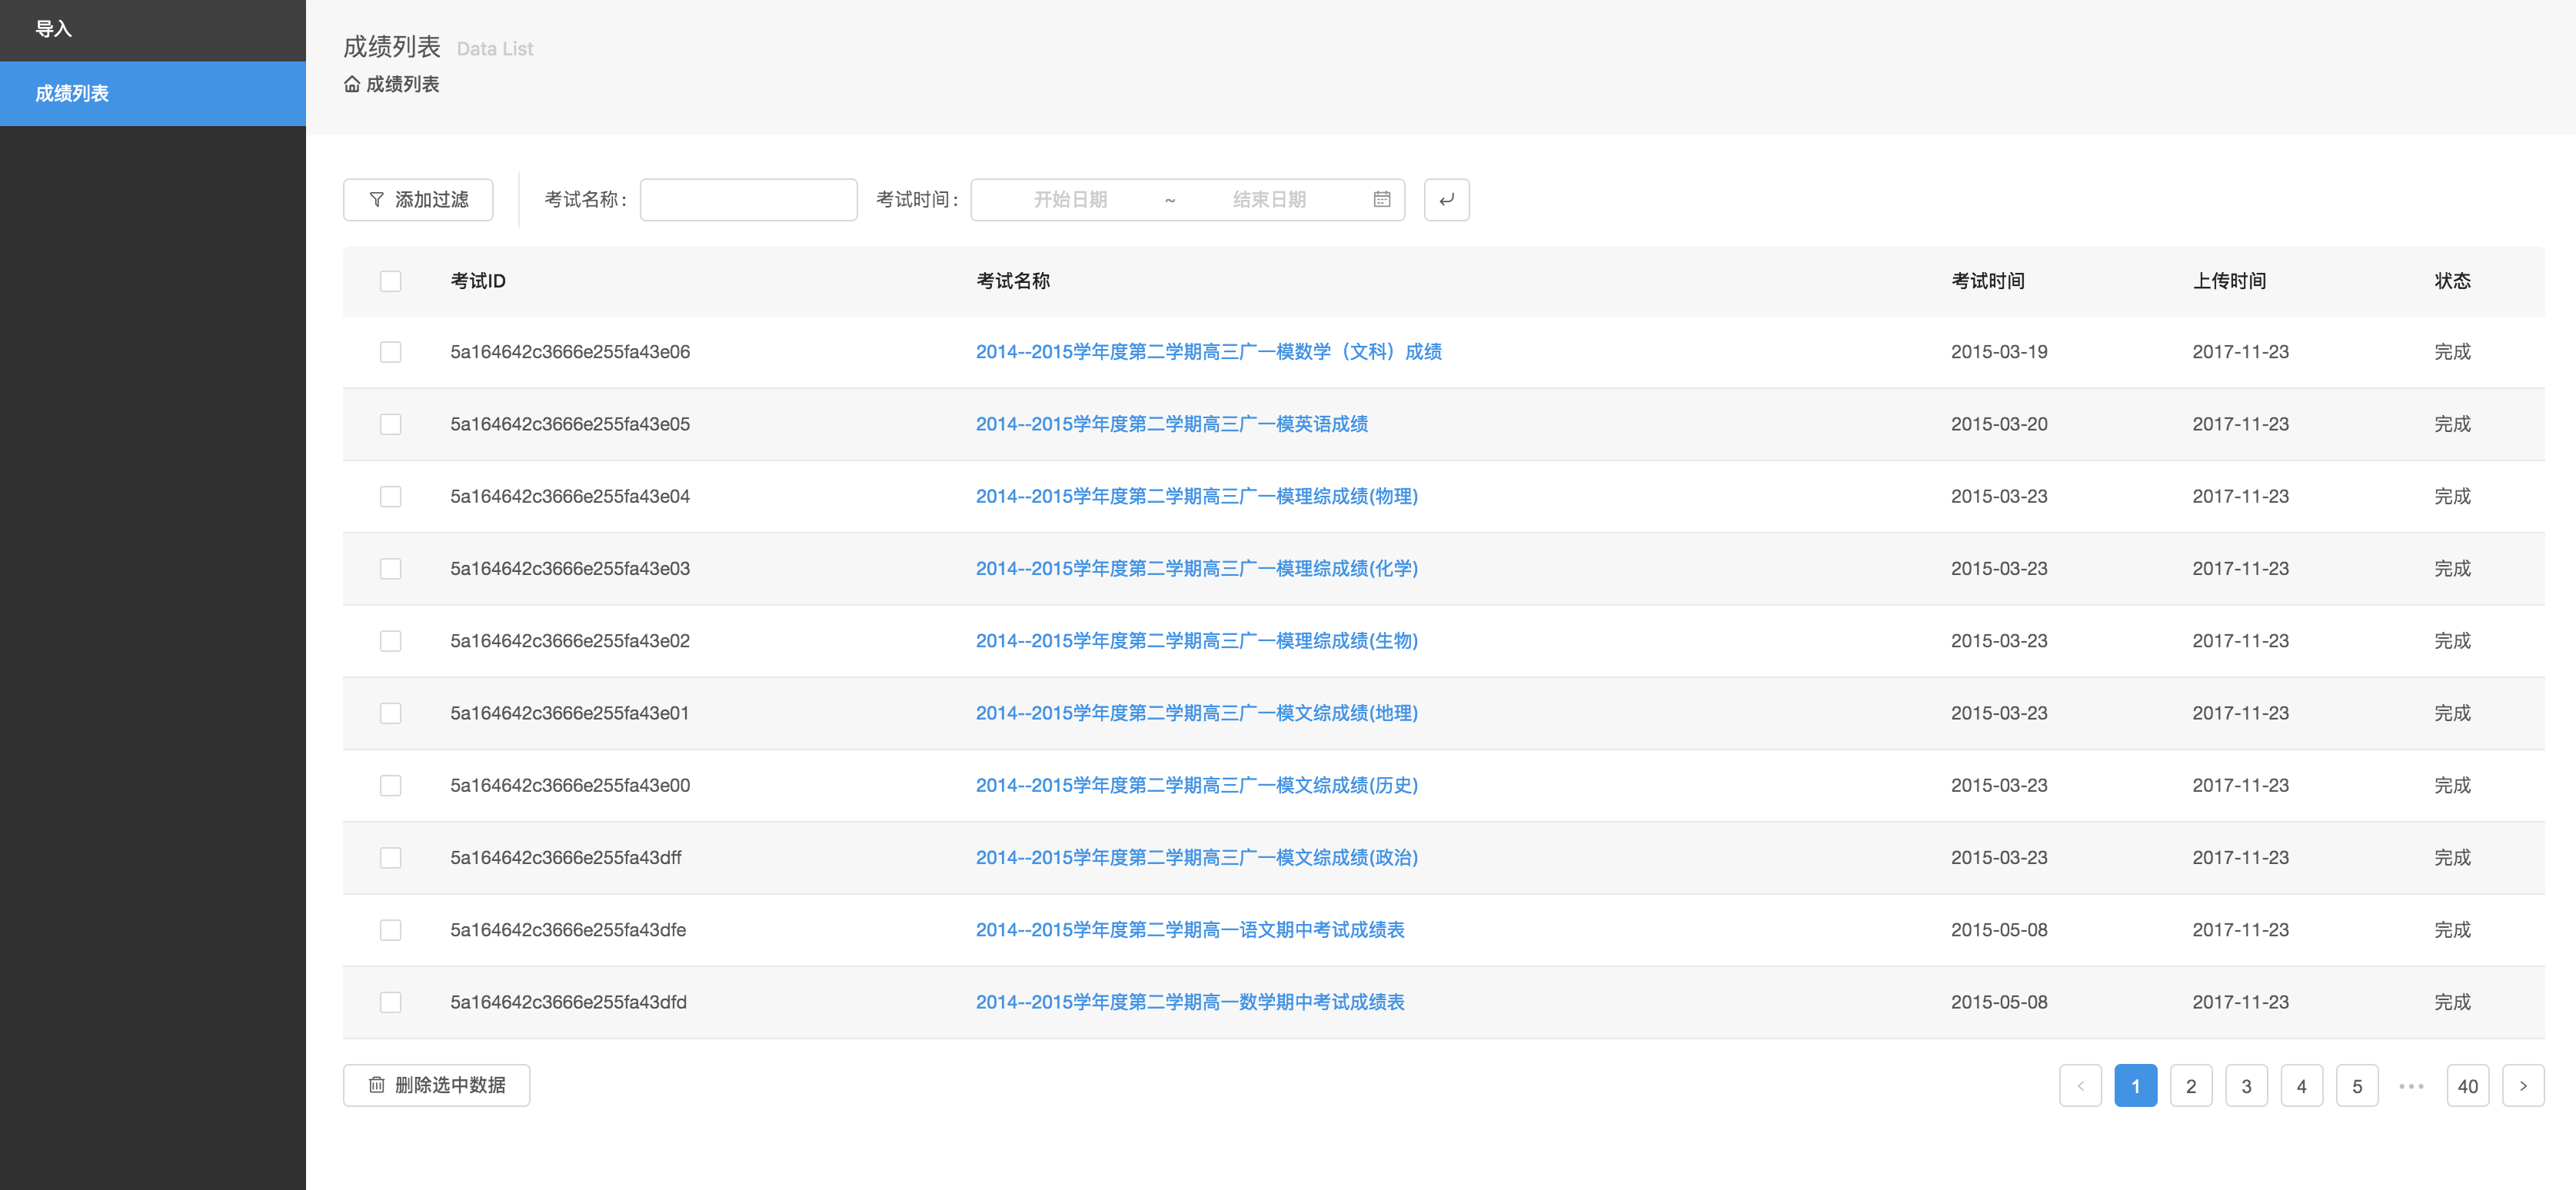The width and height of the screenshot is (2576, 1190).
Task: Go to next page arrow
Action: (2522, 1085)
